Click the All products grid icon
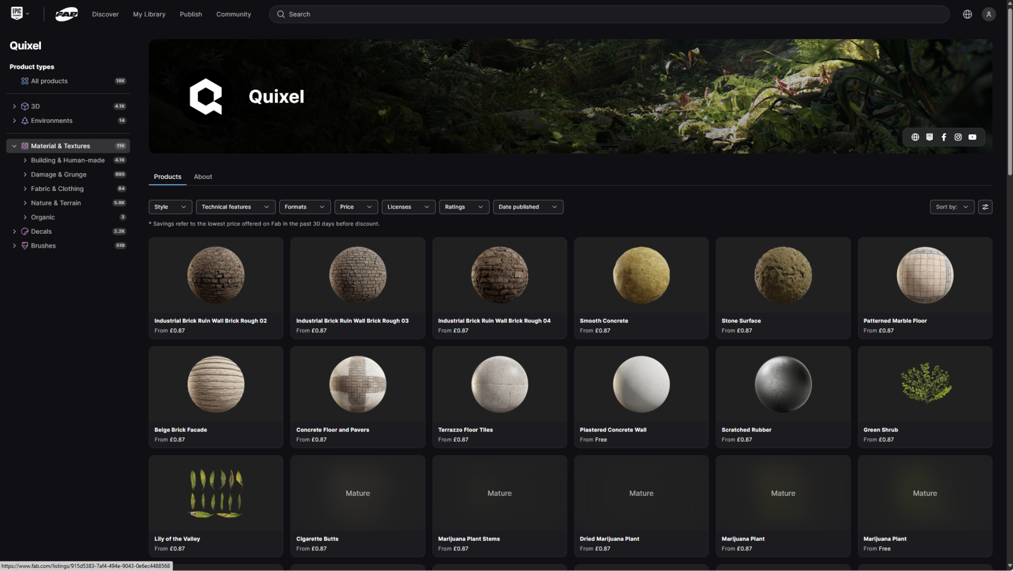1013x571 pixels. (25, 81)
